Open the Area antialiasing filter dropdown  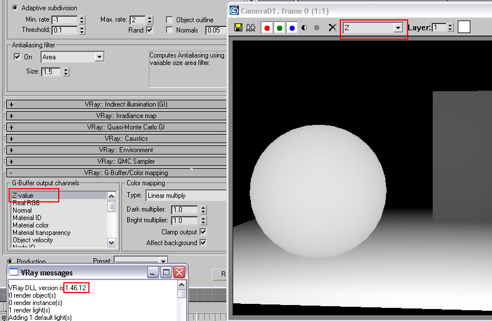click(x=99, y=57)
